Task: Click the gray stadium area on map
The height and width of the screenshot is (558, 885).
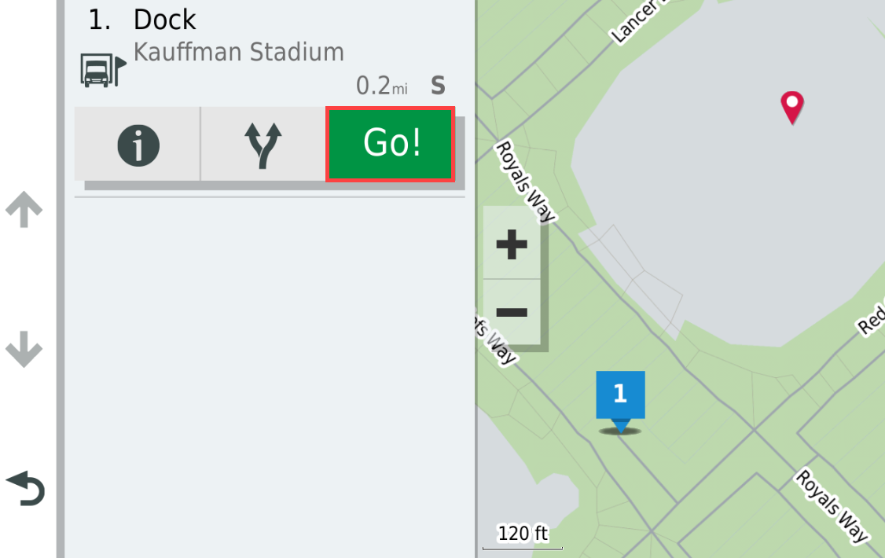Action: click(x=722, y=186)
